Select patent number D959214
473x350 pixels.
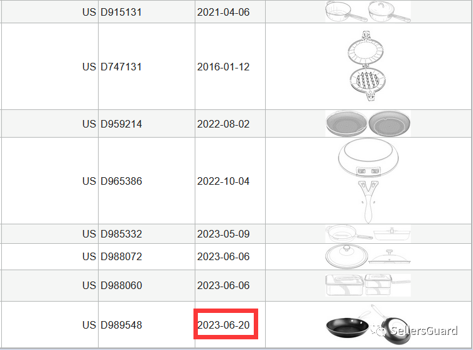click(121, 124)
